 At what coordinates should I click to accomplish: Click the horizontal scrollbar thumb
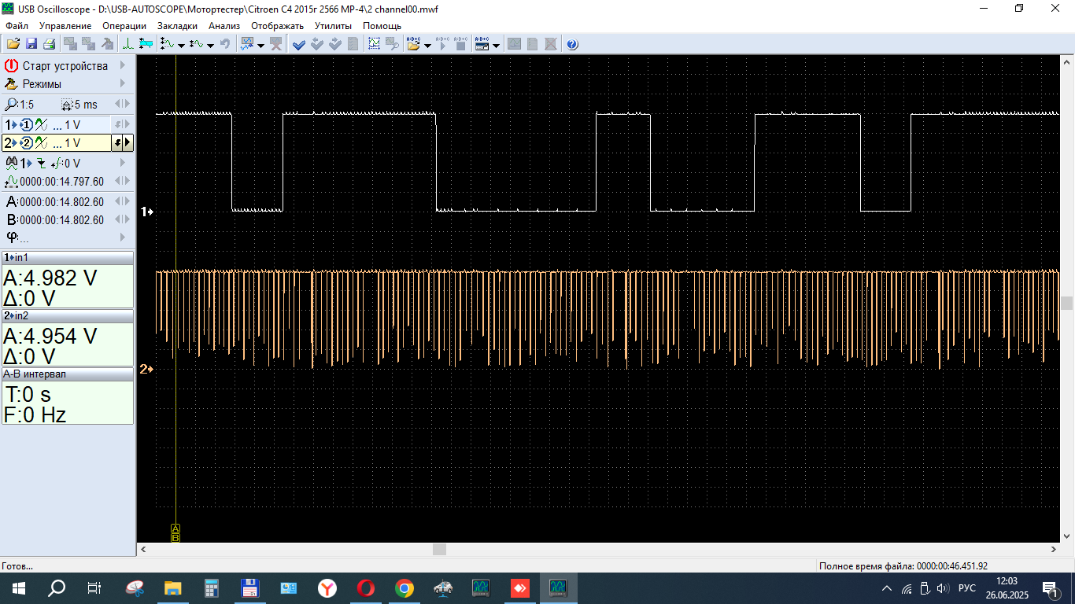coord(439,549)
